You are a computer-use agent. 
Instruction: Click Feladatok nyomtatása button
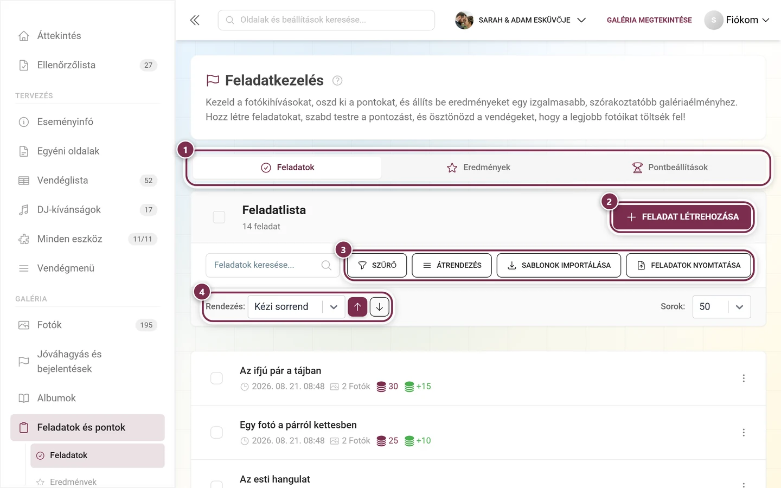[688, 266]
